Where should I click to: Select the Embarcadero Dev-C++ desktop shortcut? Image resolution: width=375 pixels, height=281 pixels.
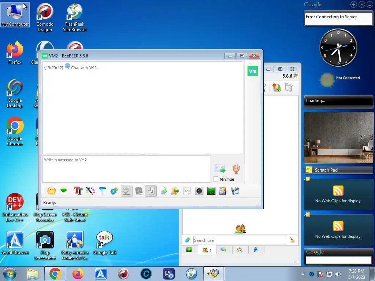point(15,208)
